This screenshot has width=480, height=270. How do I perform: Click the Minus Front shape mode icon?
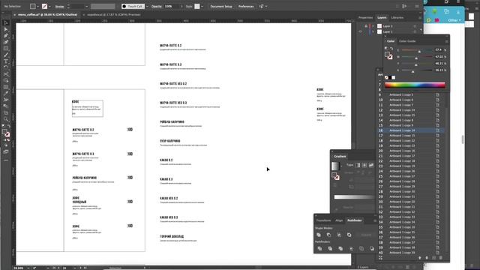pos(328,235)
